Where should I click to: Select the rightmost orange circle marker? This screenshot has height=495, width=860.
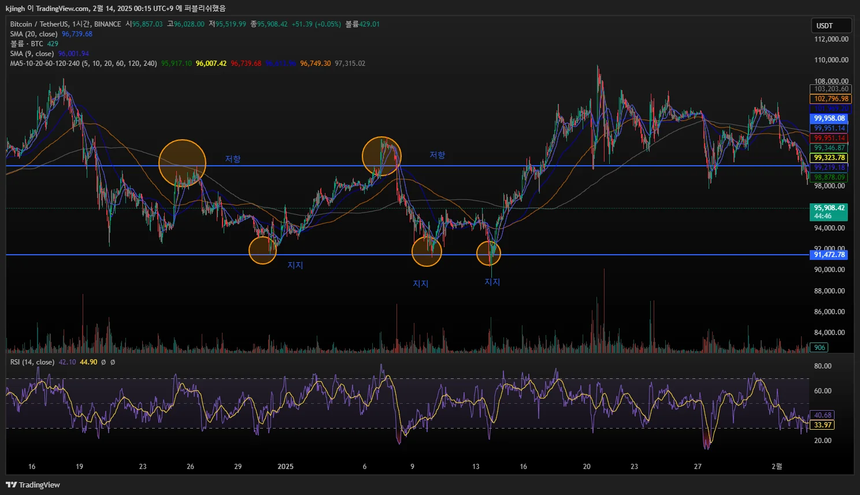tap(488, 253)
